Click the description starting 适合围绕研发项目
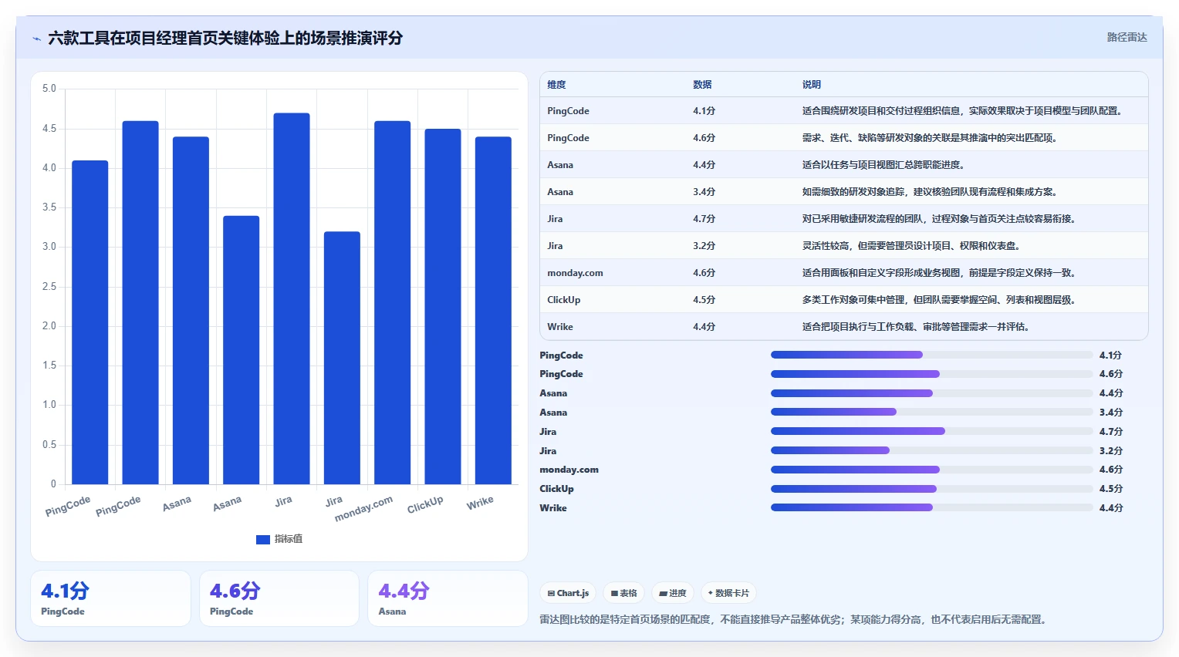 click(964, 111)
